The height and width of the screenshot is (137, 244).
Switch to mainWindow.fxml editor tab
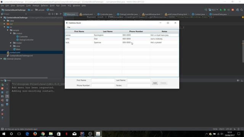[x=151, y=14]
